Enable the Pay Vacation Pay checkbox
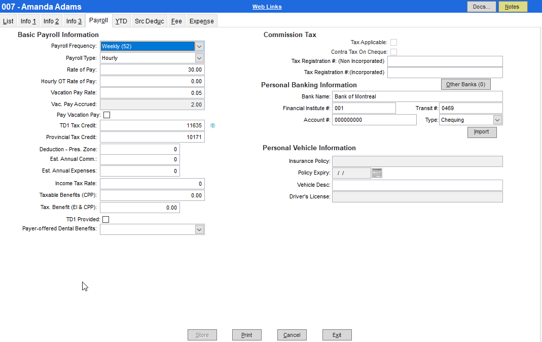 (106, 115)
